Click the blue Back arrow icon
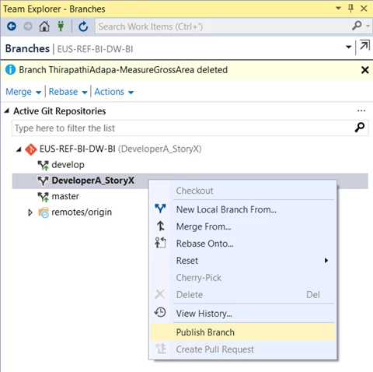 tap(12, 26)
